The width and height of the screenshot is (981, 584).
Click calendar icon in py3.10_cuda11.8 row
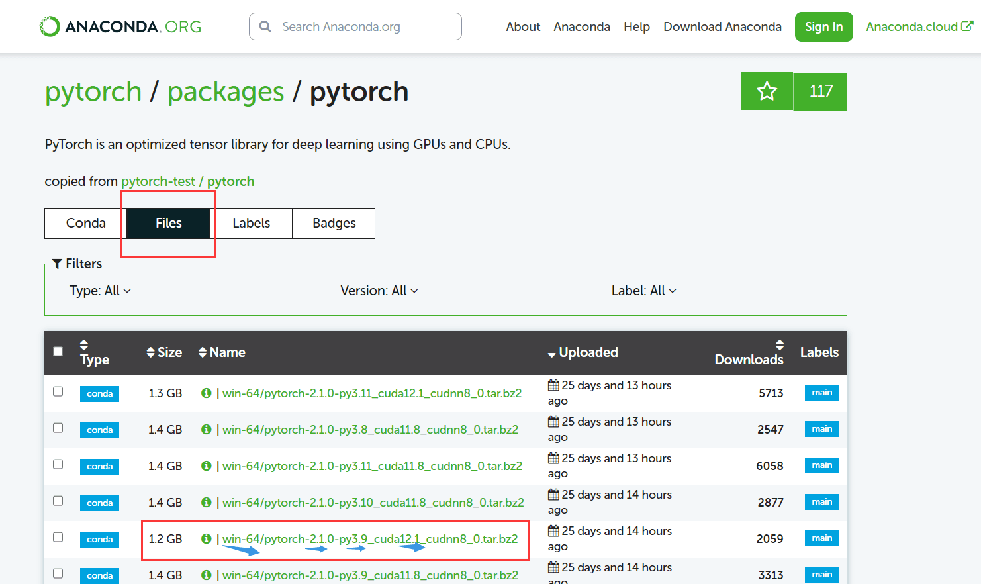coord(553,495)
